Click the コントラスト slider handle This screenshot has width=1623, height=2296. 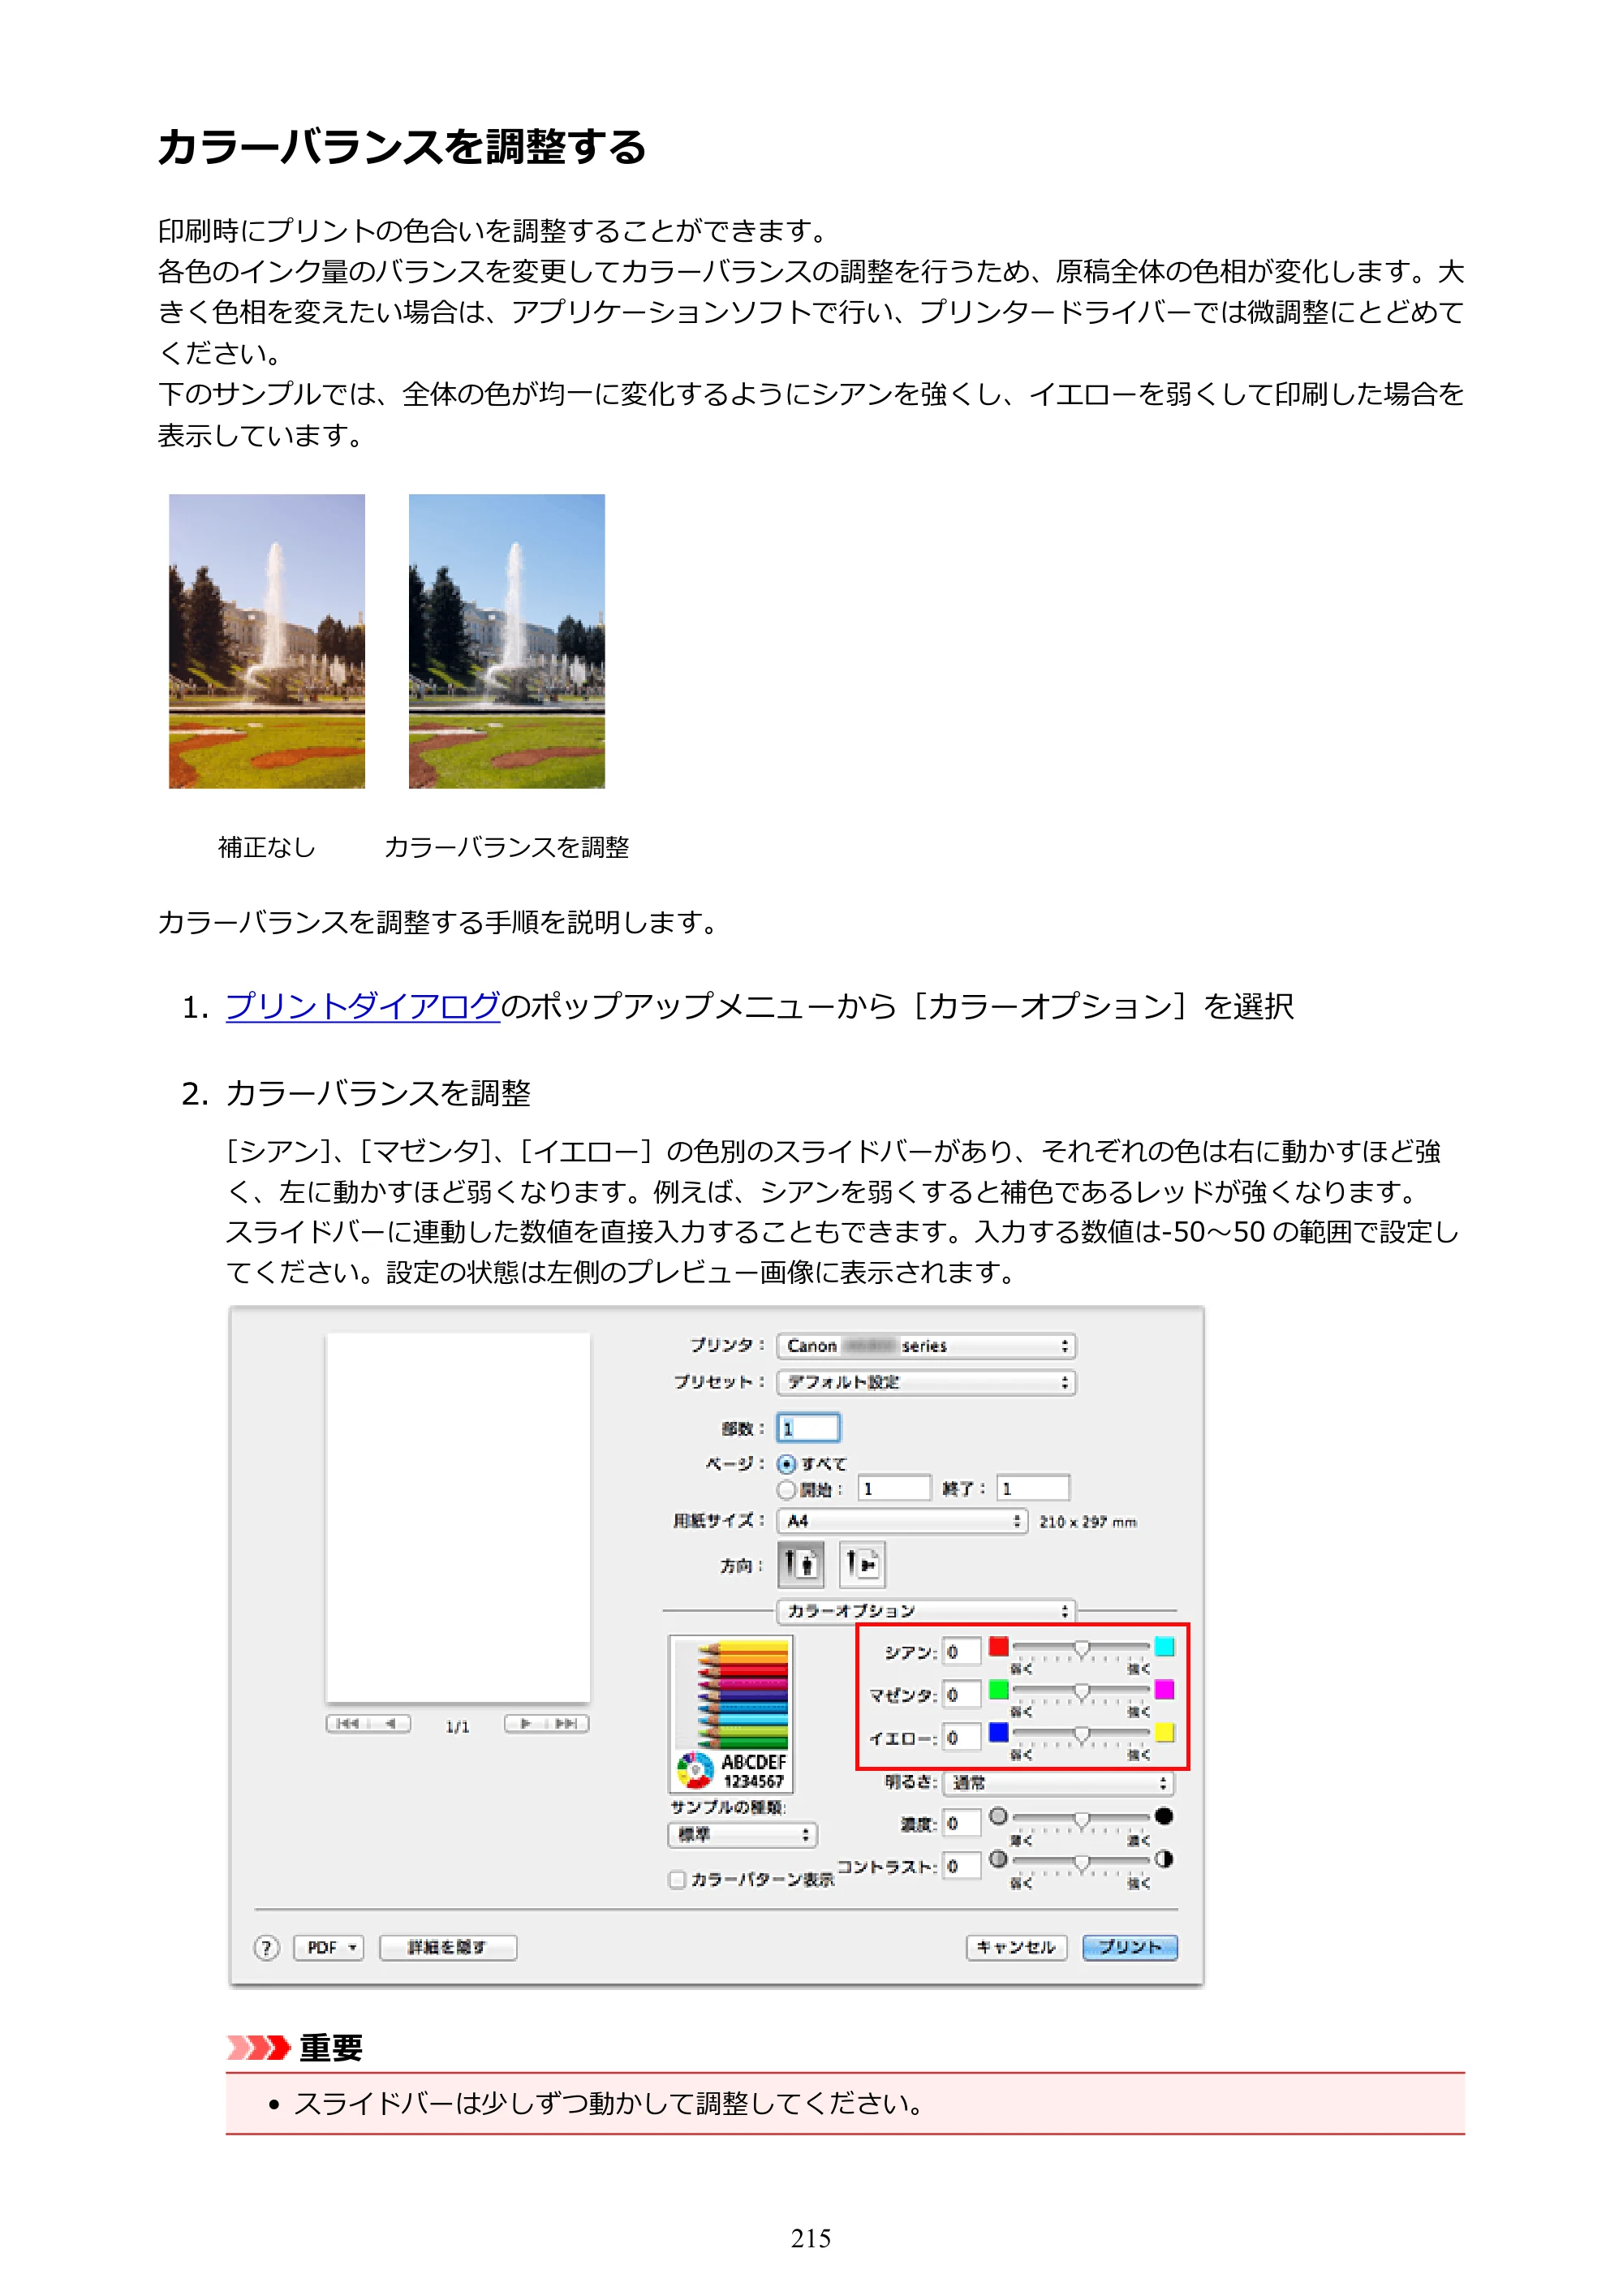1081,1863
